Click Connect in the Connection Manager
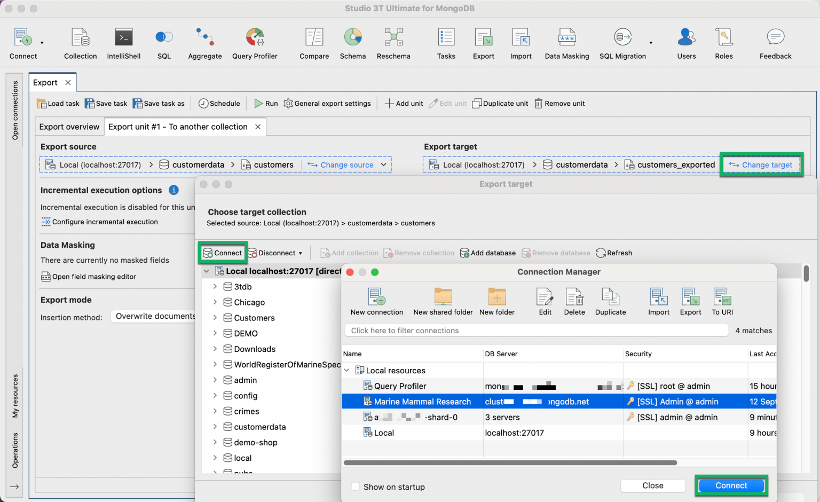This screenshot has width=820, height=502. point(731,485)
